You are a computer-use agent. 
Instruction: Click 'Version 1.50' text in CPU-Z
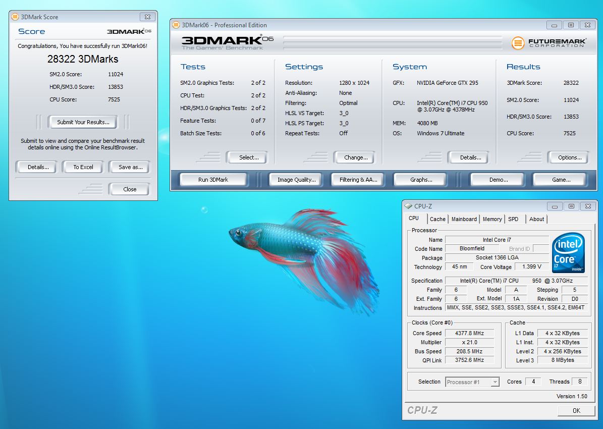click(x=572, y=396)
